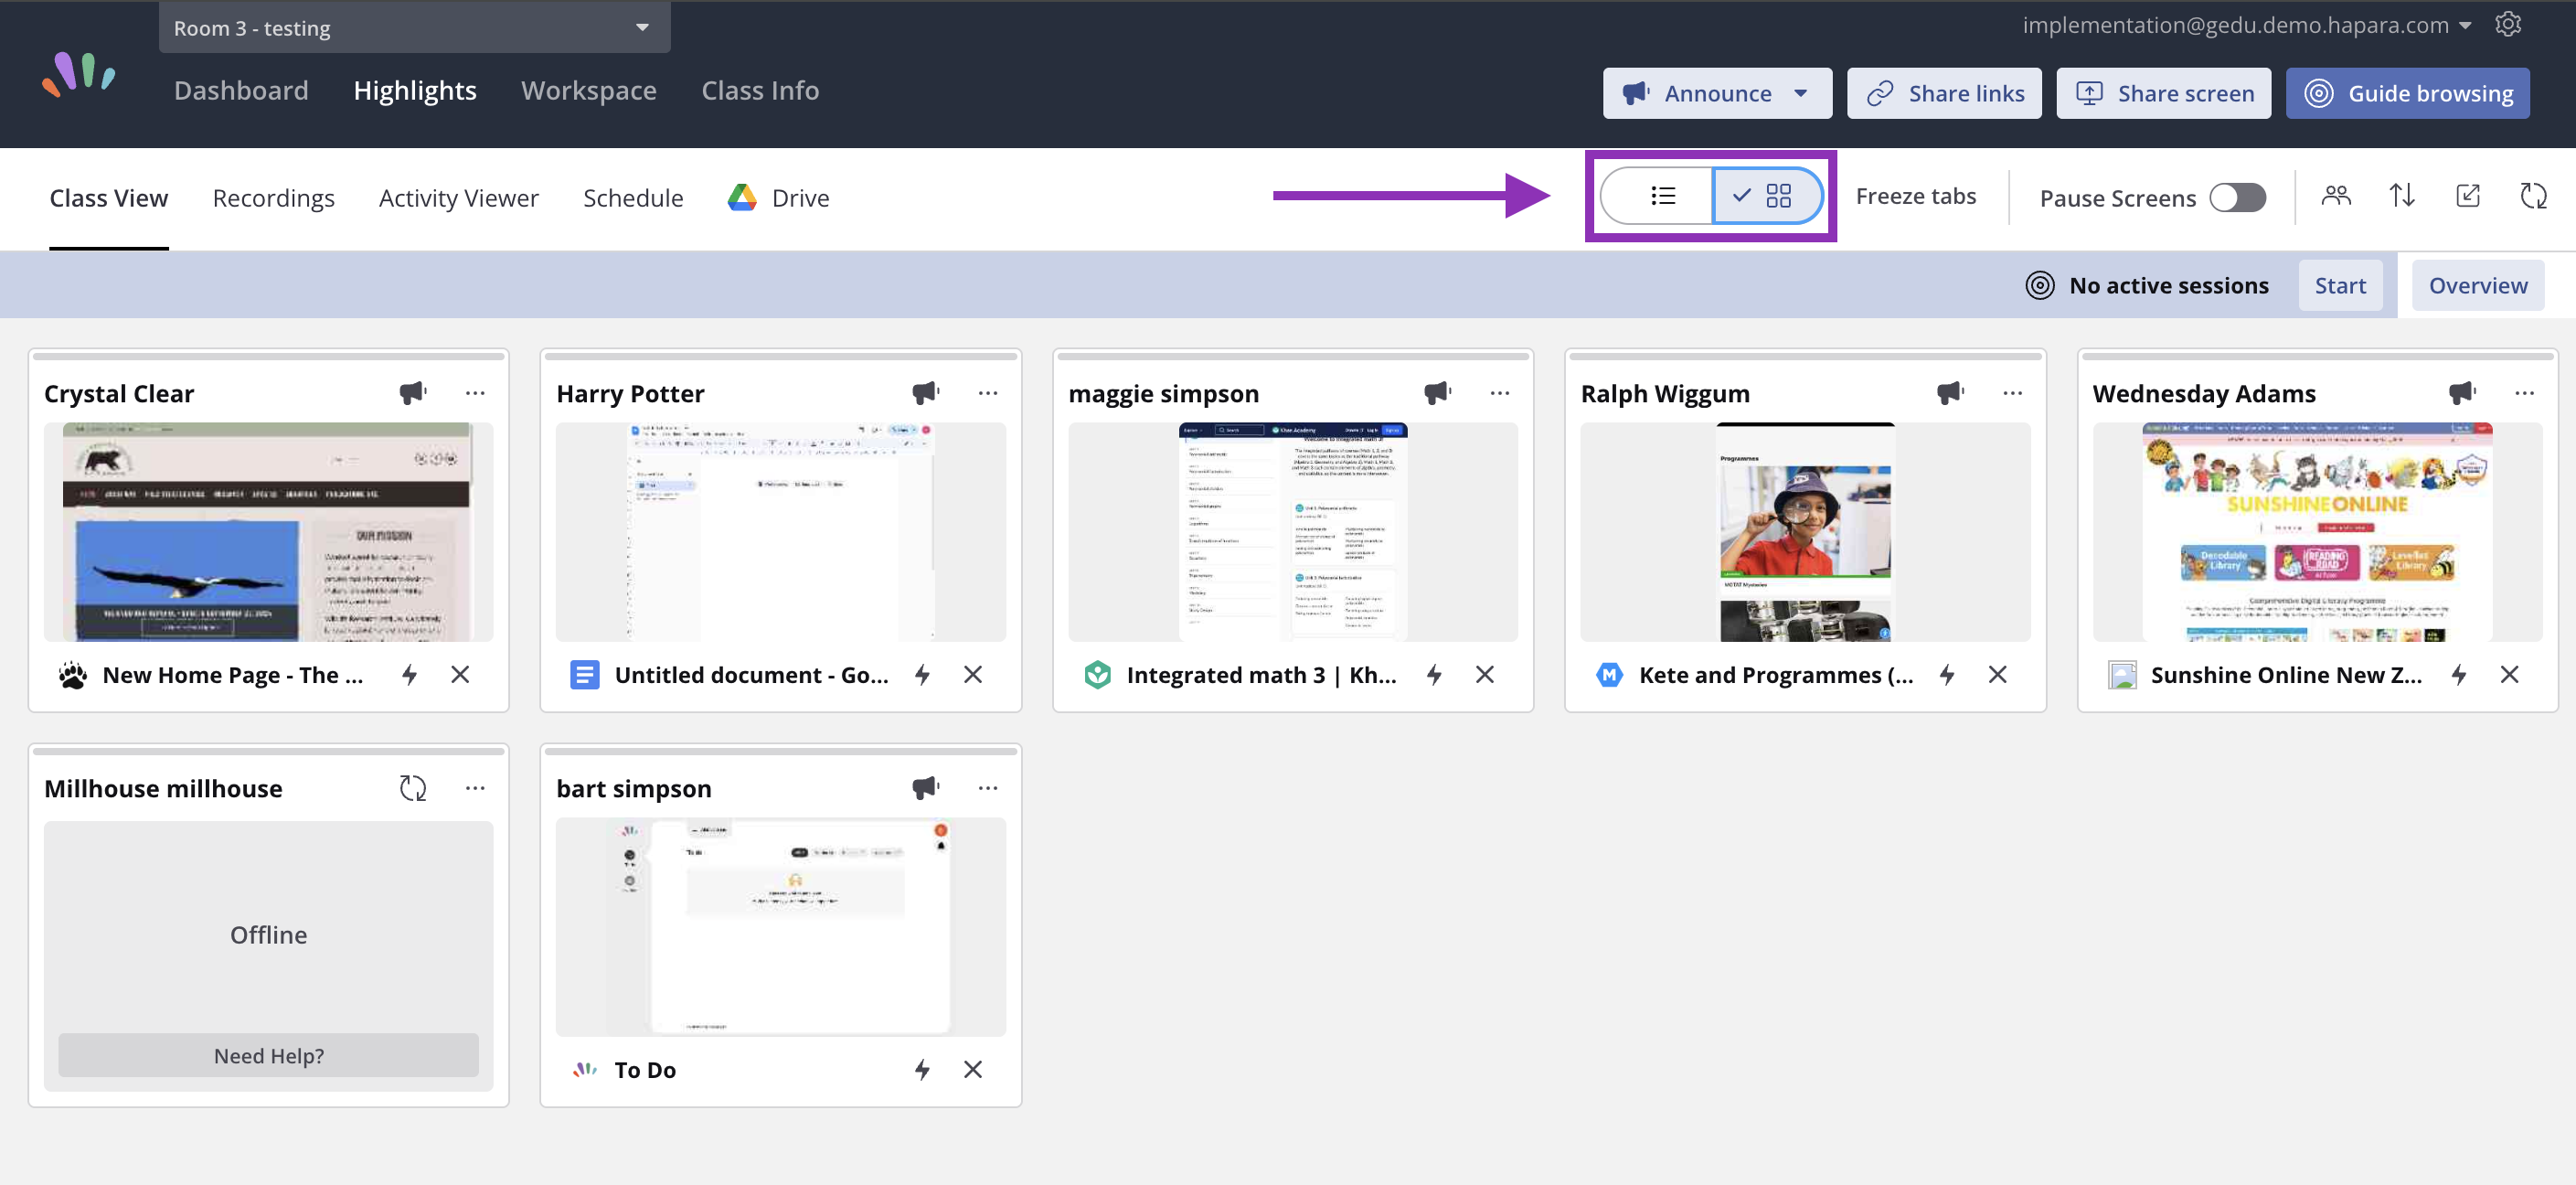Click the Start session button
The width and height of the screenshot is (2576, 1185).
(2340, 285)
